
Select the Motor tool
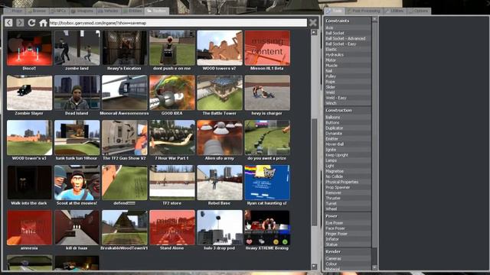point(348,60)
